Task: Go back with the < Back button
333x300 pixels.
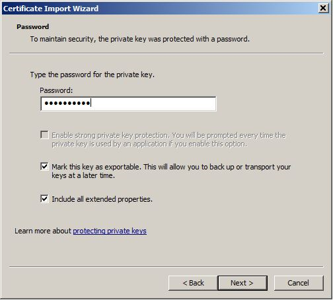Action: [x=193, y=283]
